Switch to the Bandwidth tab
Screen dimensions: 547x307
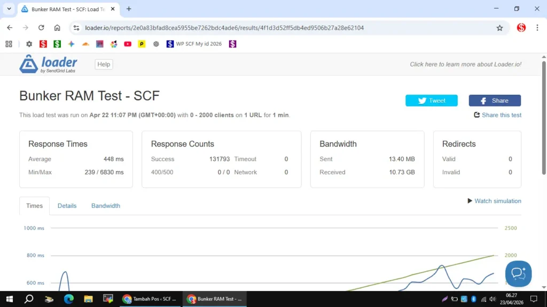[x=105, y=206]
